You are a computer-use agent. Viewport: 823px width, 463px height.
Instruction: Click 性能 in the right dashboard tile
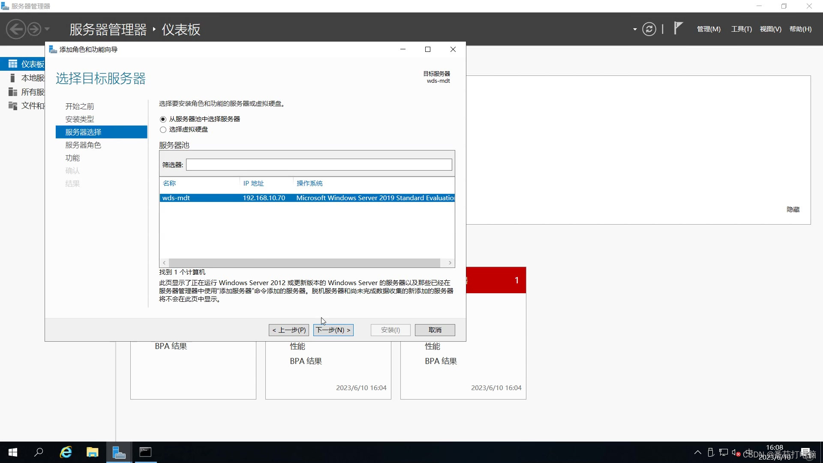433,346
